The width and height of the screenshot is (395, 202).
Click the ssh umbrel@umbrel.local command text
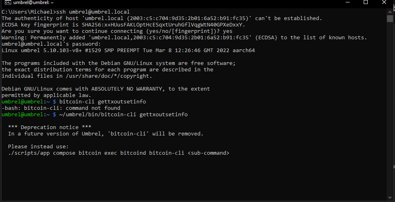tap(93, 12)
